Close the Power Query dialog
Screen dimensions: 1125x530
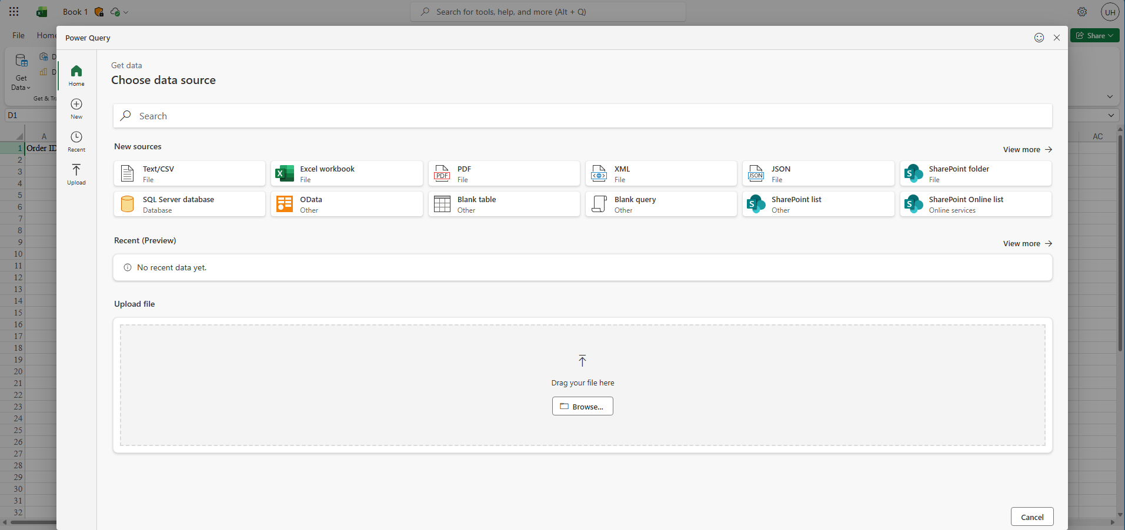[x=1057, y=38]
